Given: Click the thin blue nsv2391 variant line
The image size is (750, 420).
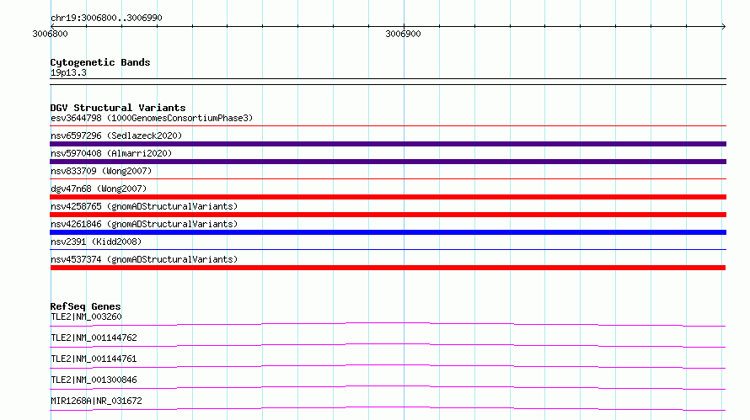Looking at the screenshot, I should 388,249.
